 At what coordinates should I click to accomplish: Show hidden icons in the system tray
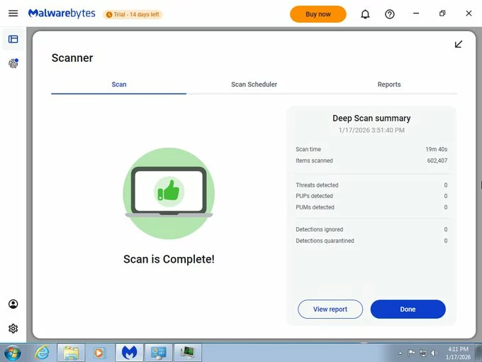(x=400, y=353)
